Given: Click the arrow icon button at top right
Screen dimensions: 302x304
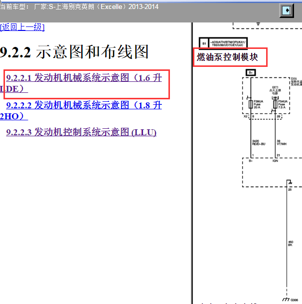Looking at the screenshot, I should click(287, 10).
